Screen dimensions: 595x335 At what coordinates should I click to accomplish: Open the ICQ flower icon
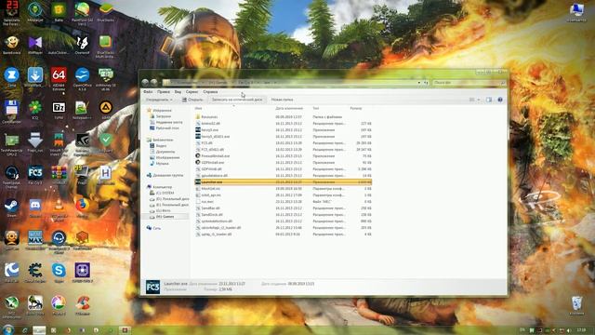click(35, 110)
